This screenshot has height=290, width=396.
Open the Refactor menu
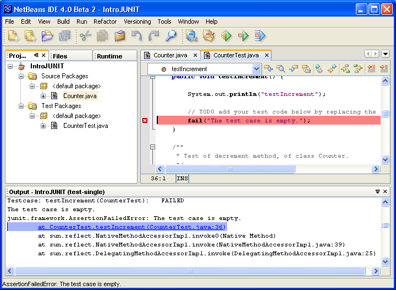click(105, 22)
